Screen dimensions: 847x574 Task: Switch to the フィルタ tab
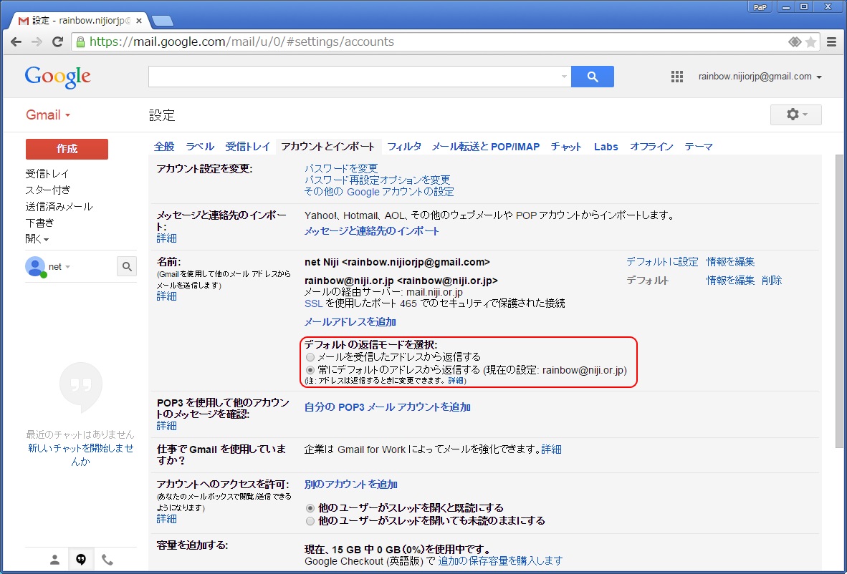(404, 147)
